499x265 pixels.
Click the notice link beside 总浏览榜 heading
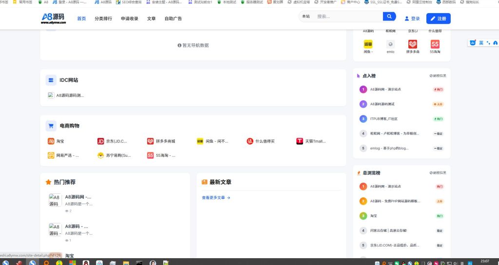click(438, 173)
